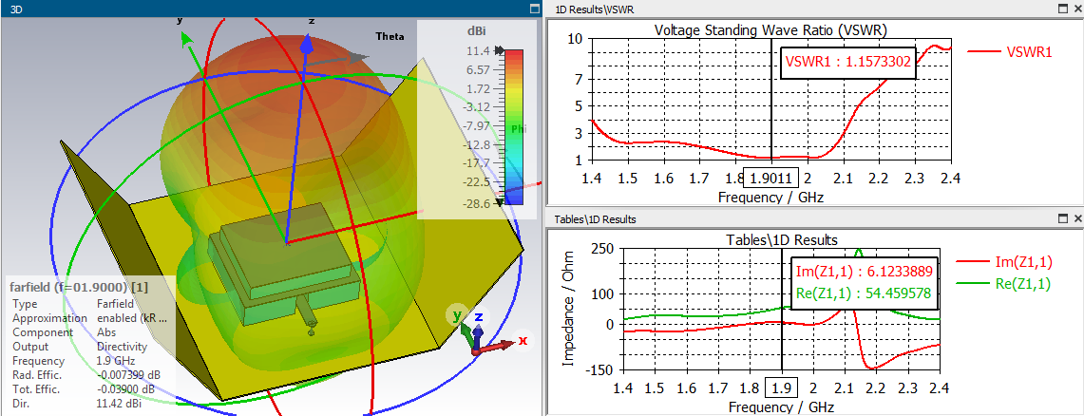This screenshot has width=1084, height=416.
Task: Maximize the 3D view window
Action: tap(534, 9)
